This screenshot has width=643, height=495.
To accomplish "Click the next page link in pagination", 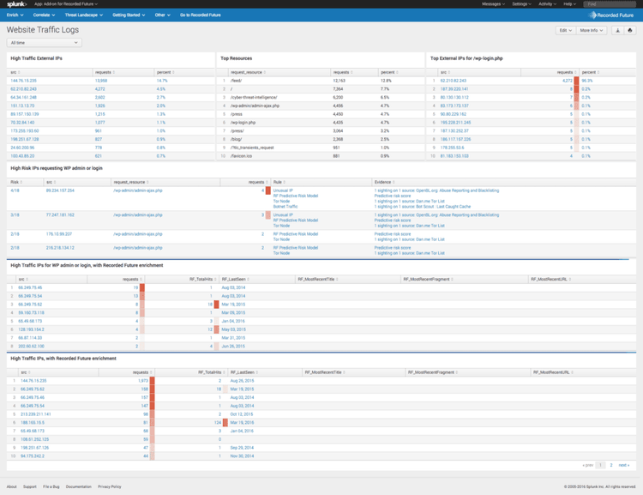I will coord(624,464).
